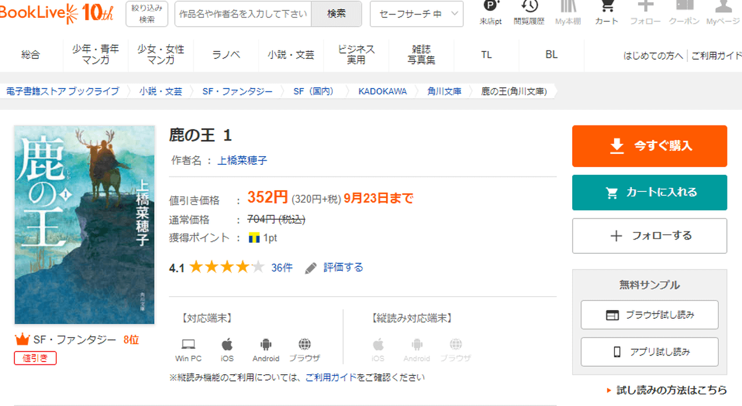742x406 pixels.
Task: Click the T-point icon beside 1pt
Action: 254,238
